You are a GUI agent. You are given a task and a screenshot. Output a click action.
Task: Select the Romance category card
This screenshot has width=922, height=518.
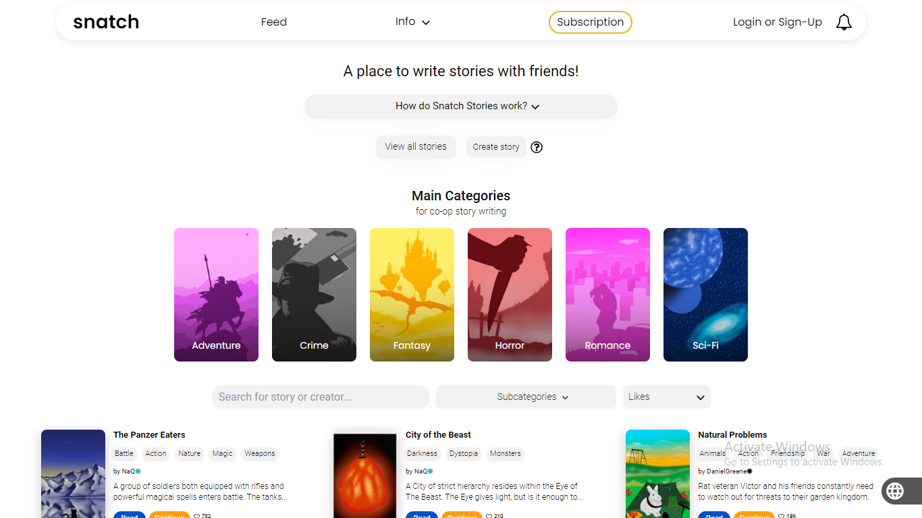[x=607, y=294]
